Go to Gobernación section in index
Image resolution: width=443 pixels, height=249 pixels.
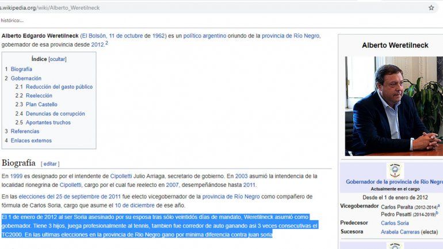point(26,78)
